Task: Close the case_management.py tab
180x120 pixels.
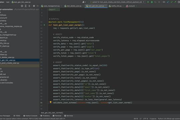Action: click(x=61, y=6)
